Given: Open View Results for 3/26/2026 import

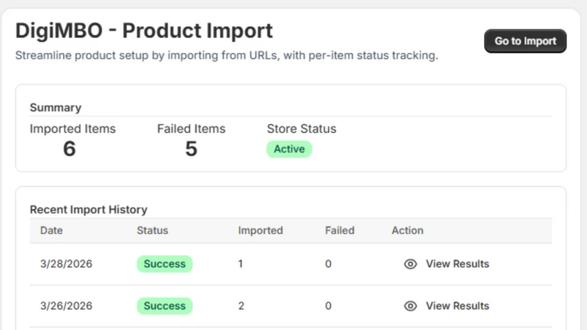Looking at the screenshot, I should 457,306.
